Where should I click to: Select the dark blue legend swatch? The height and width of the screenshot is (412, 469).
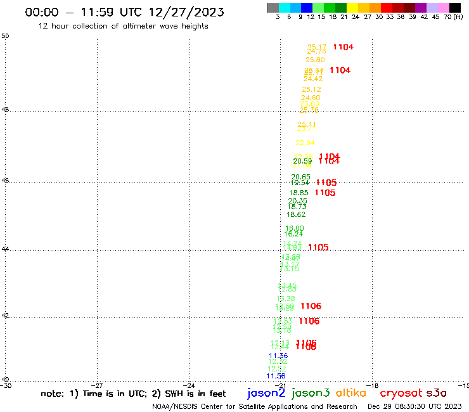coord(307,8)
